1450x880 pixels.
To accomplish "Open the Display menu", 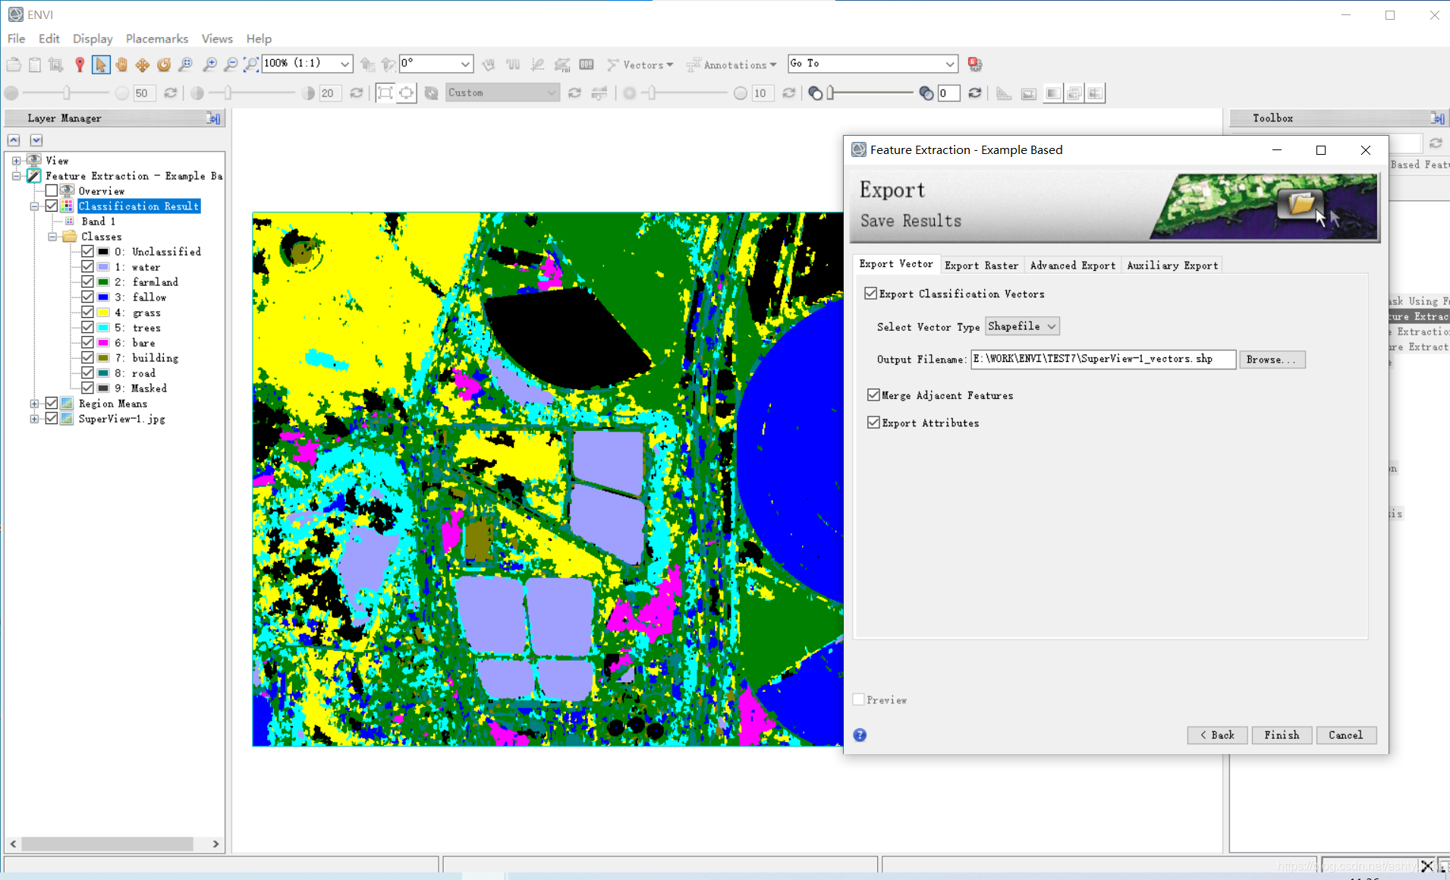I will [x=93, y=38].
